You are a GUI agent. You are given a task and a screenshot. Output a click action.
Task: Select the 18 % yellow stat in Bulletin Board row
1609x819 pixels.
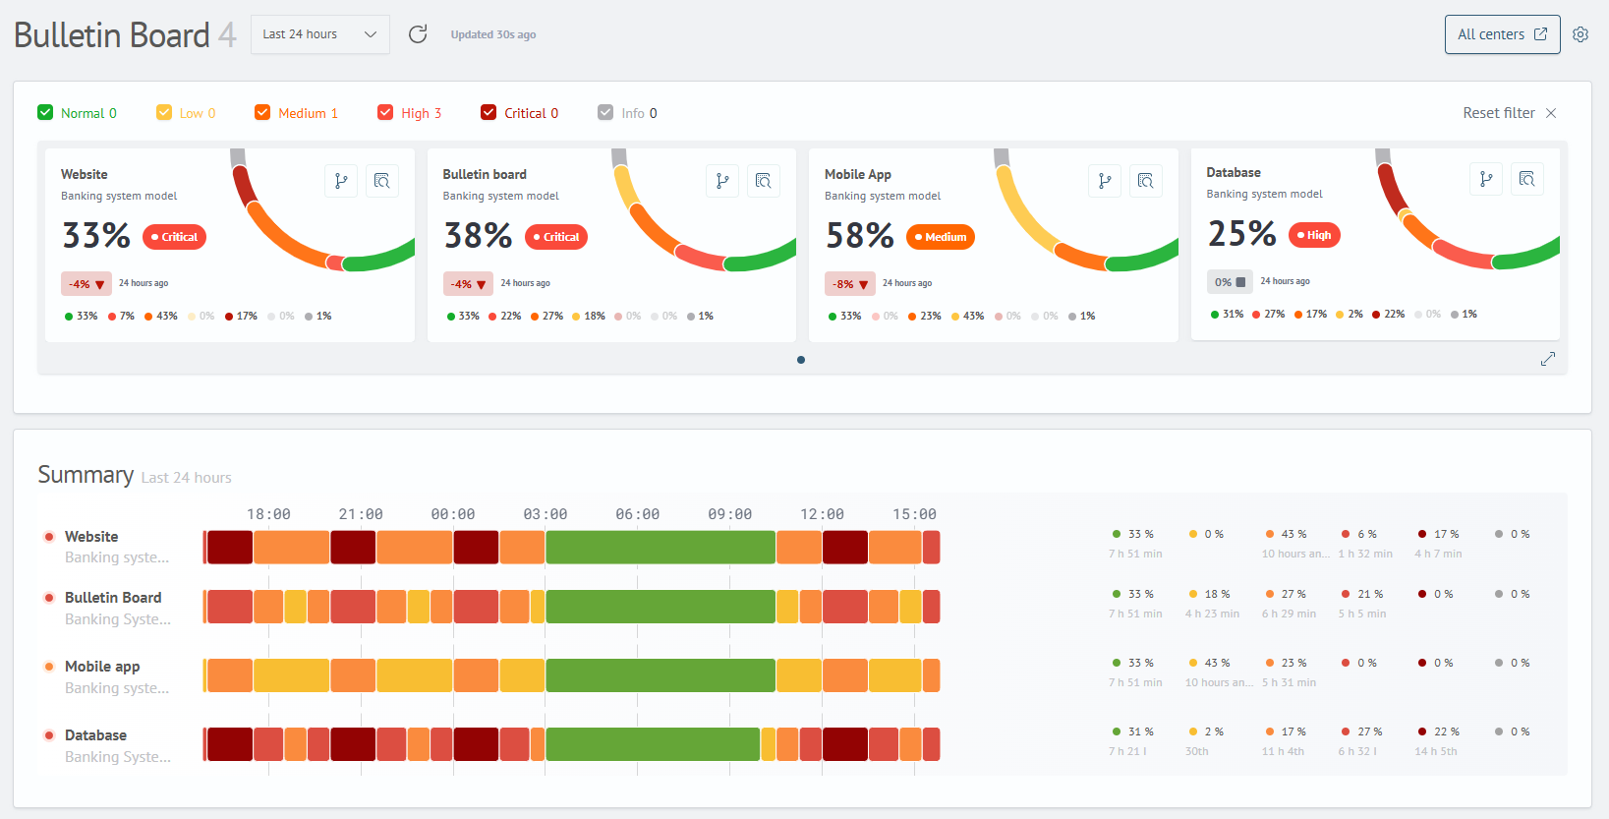click(1210, 594)
